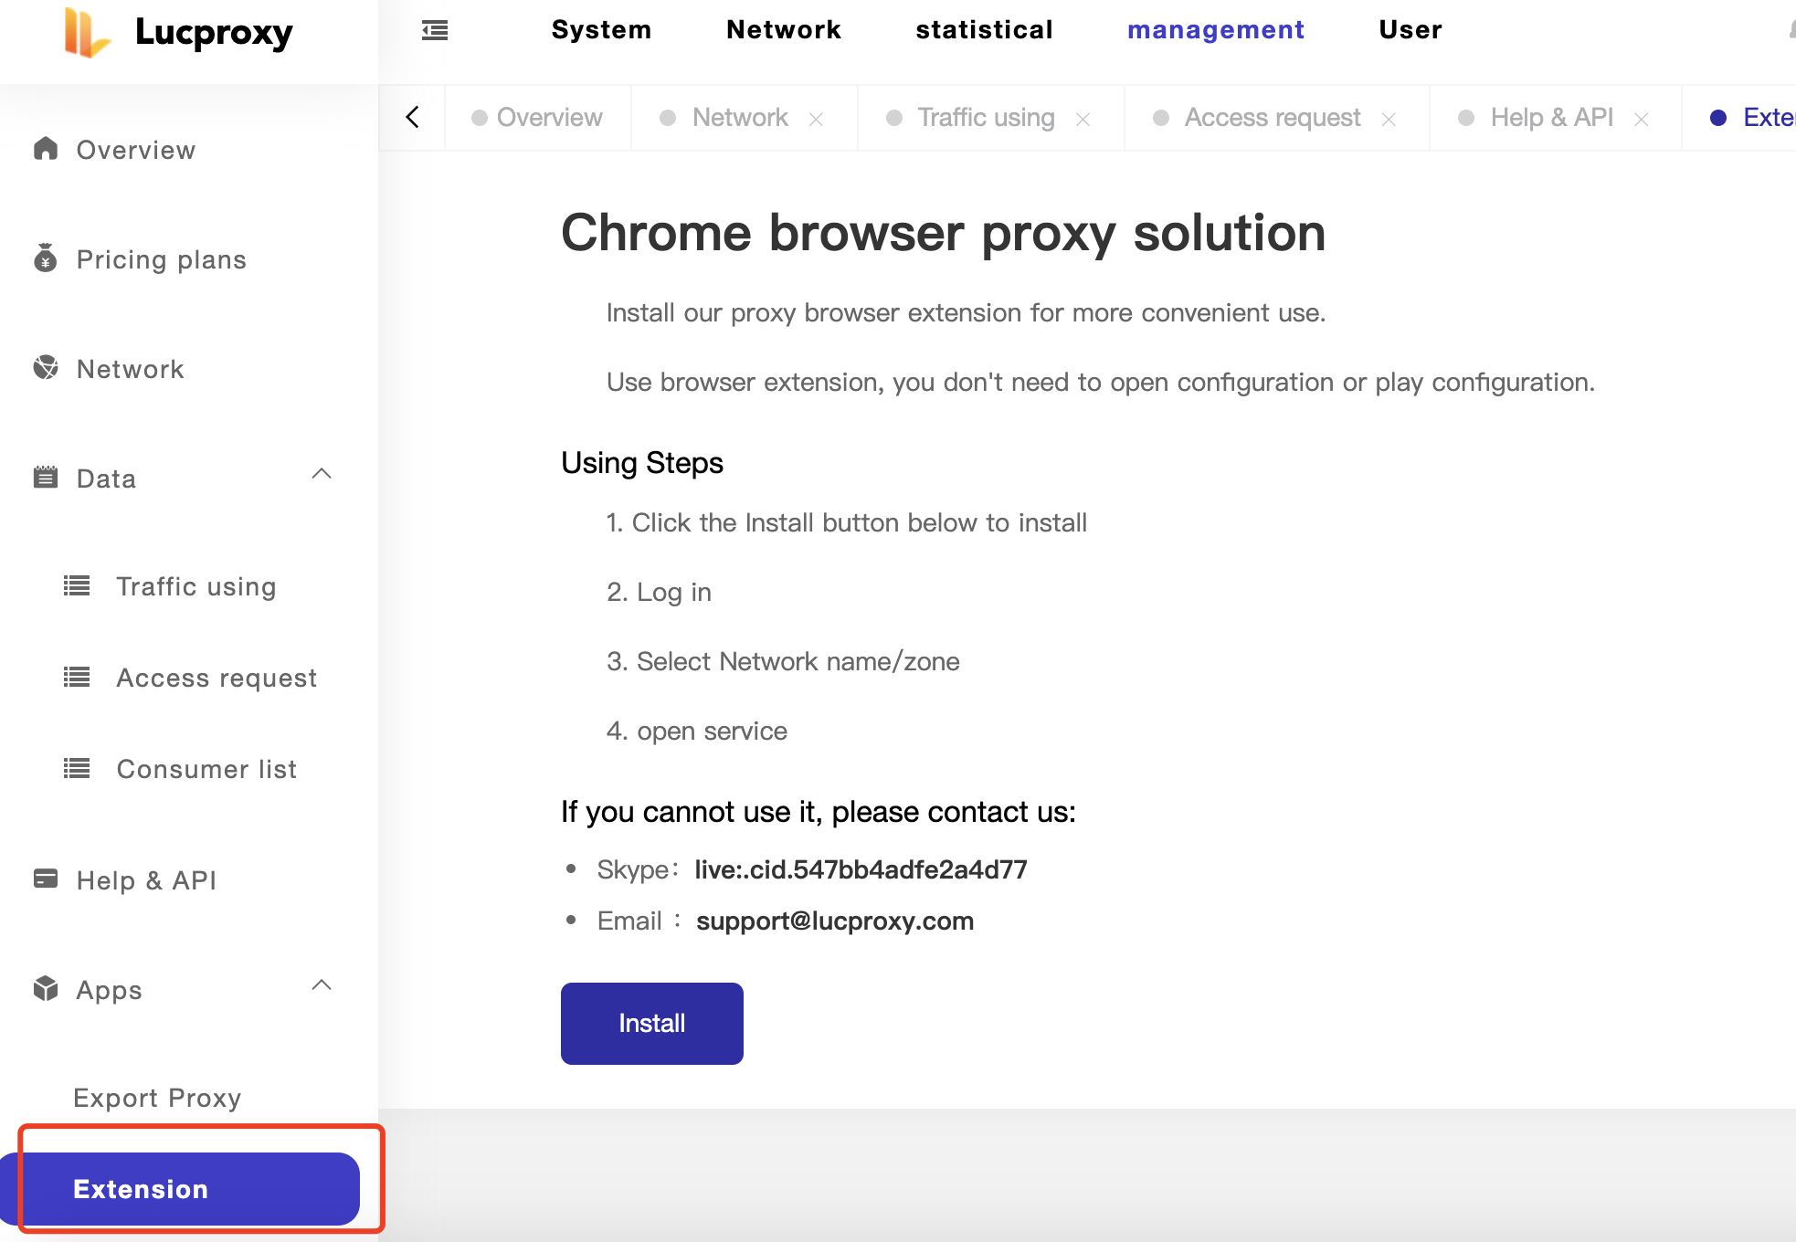The height and width of the screenshot is (1242, 1796).
Task: Open Network in the sidebar
Action: pyautogui.click(x=130, y=369)
